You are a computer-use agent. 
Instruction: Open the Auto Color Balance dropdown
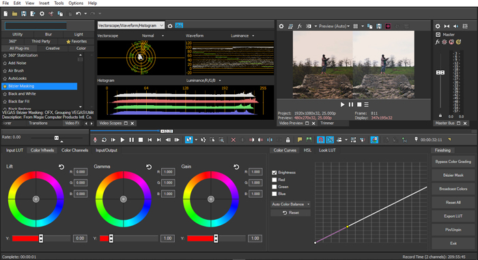(x=290, y=204)
